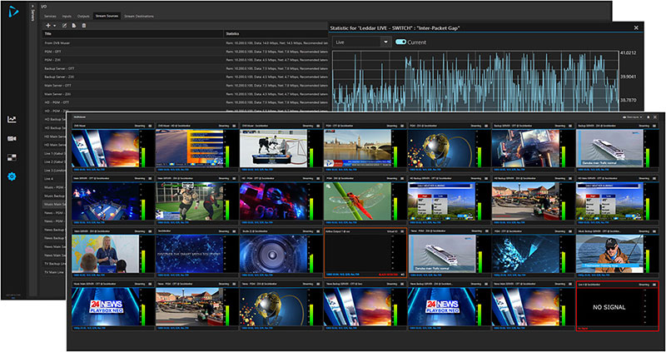Open the multiviewer layout sidebar icon

pyautogui.click(x=12, y=157)
